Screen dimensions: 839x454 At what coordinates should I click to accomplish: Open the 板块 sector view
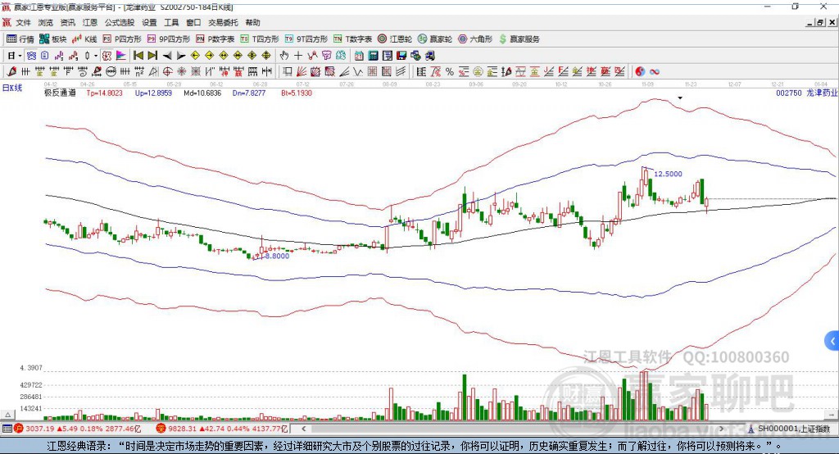pyautogui.click(x=53, y=39)
